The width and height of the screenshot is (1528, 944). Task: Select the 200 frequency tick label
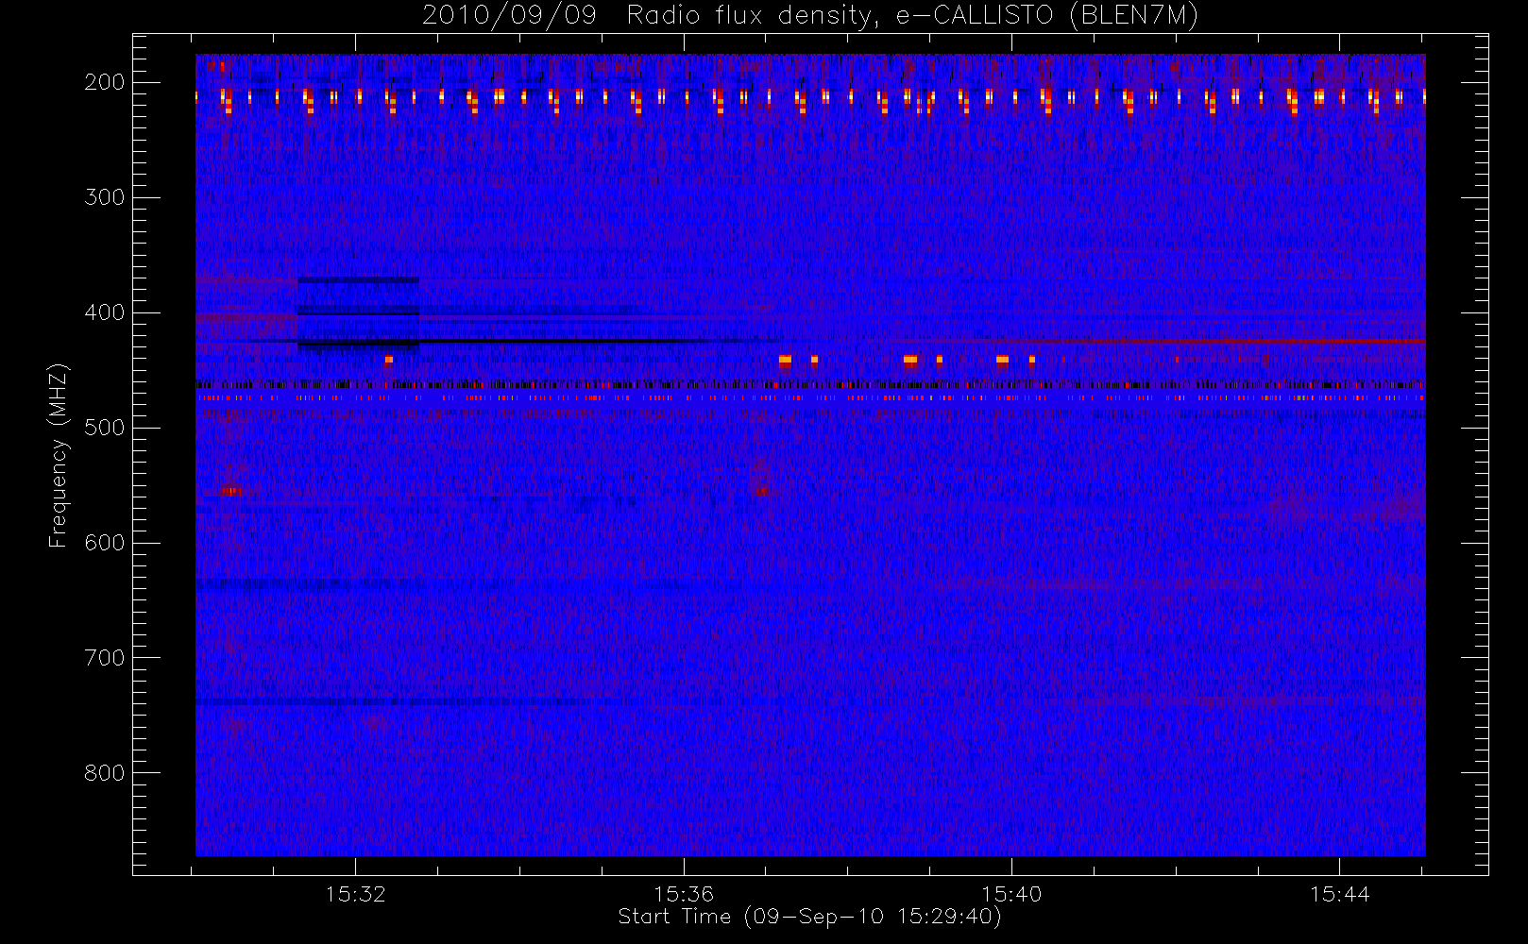tap(105, 82)
